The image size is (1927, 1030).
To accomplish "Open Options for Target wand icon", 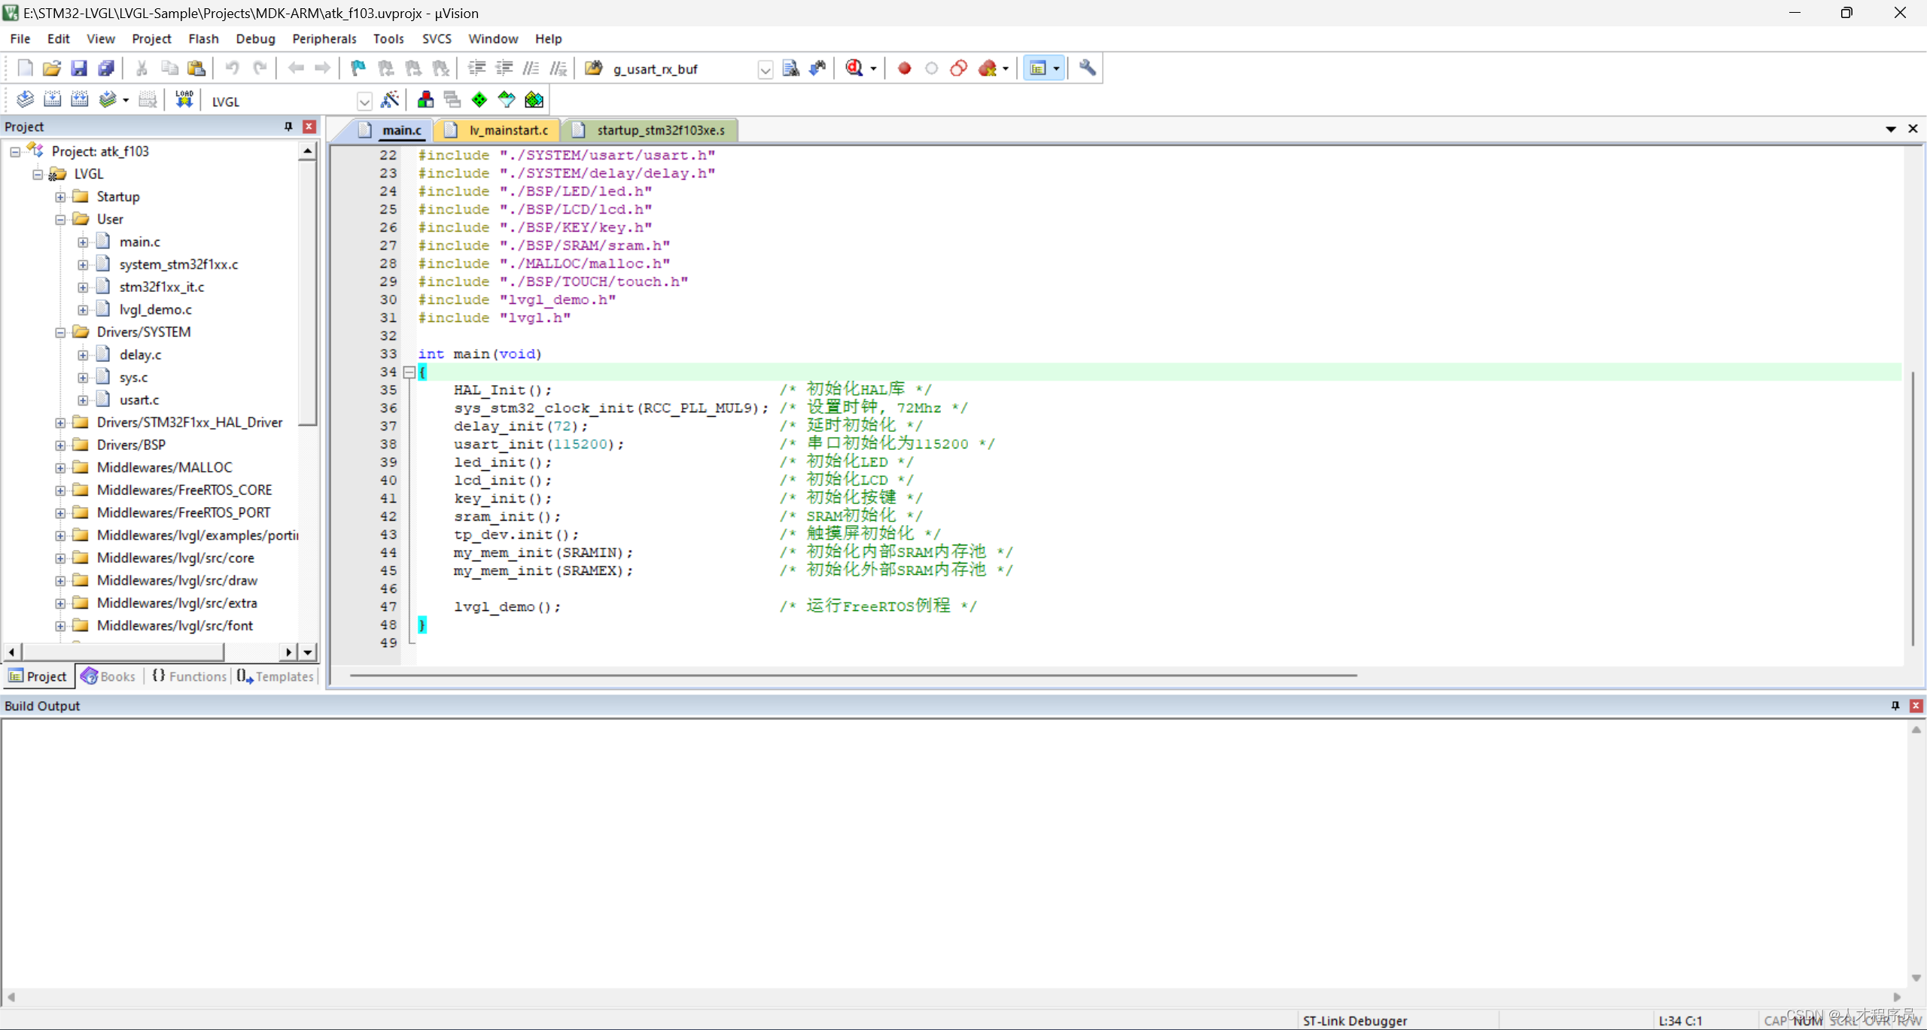I will (390, 99).
